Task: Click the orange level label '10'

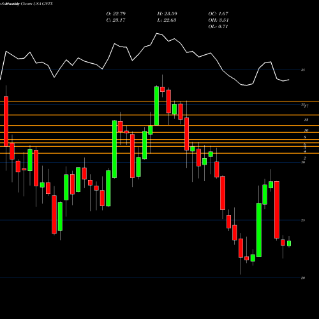Action: (x=306, y=130)
